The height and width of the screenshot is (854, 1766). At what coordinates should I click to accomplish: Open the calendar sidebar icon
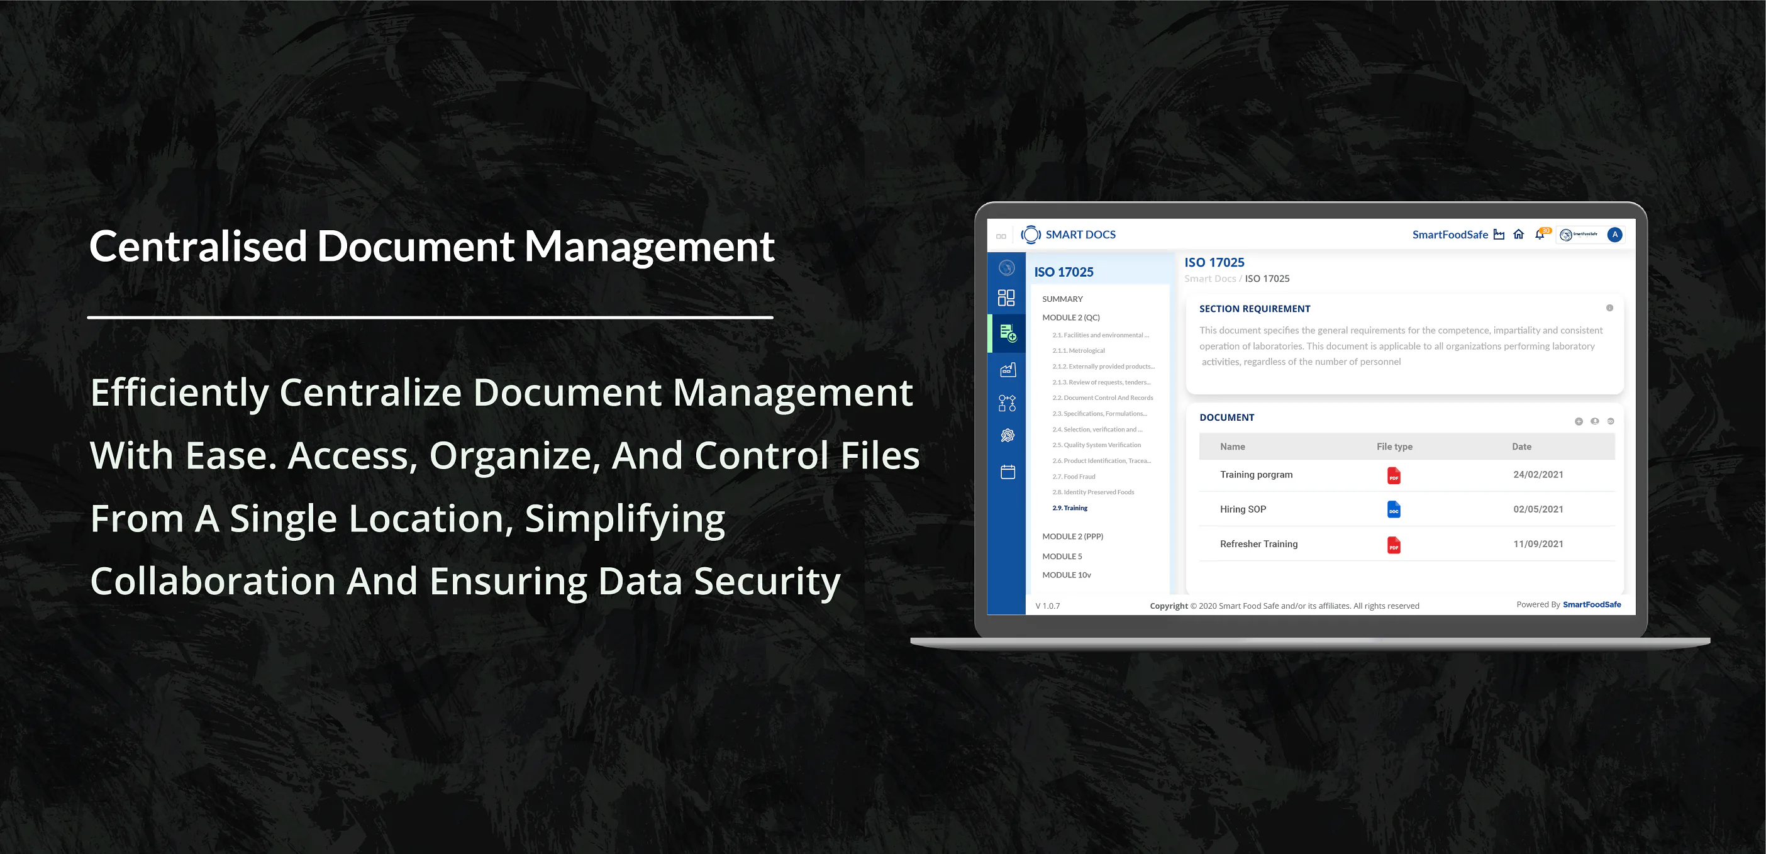pos(1007,472)
